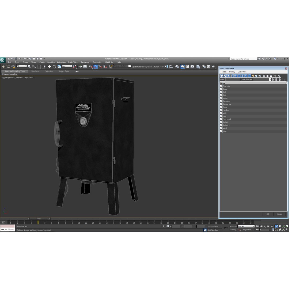The height and width of the screenshot is (289, 289).
Task: Toggle the Spinner Snap button
Action: coord(105,67)
